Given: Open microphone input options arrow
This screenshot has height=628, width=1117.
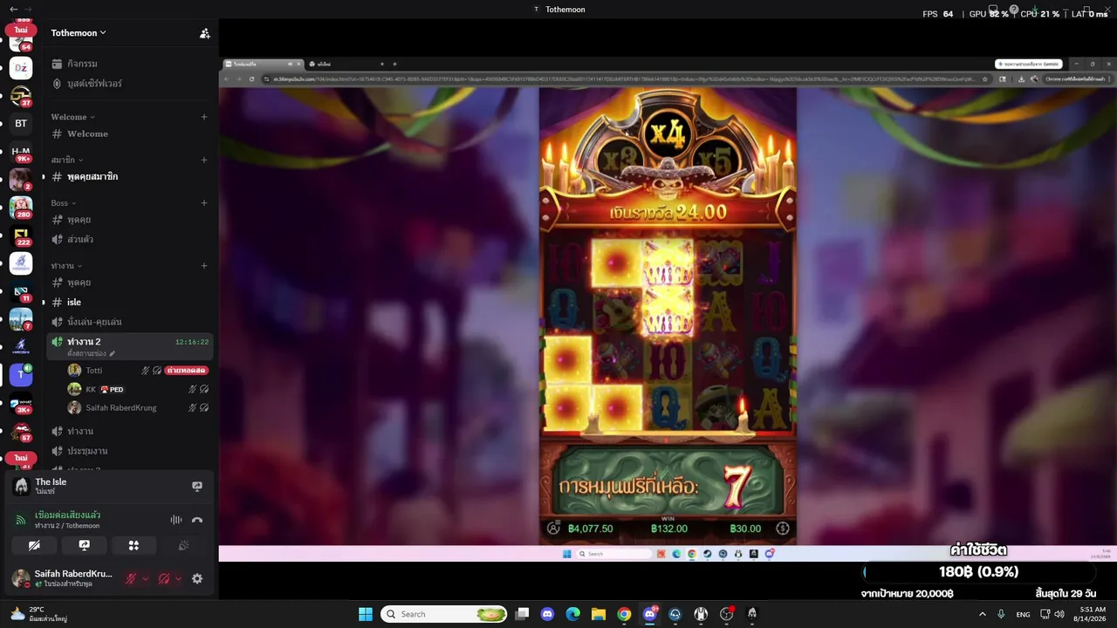Looking at the screenshot, I should pos(145,578).
